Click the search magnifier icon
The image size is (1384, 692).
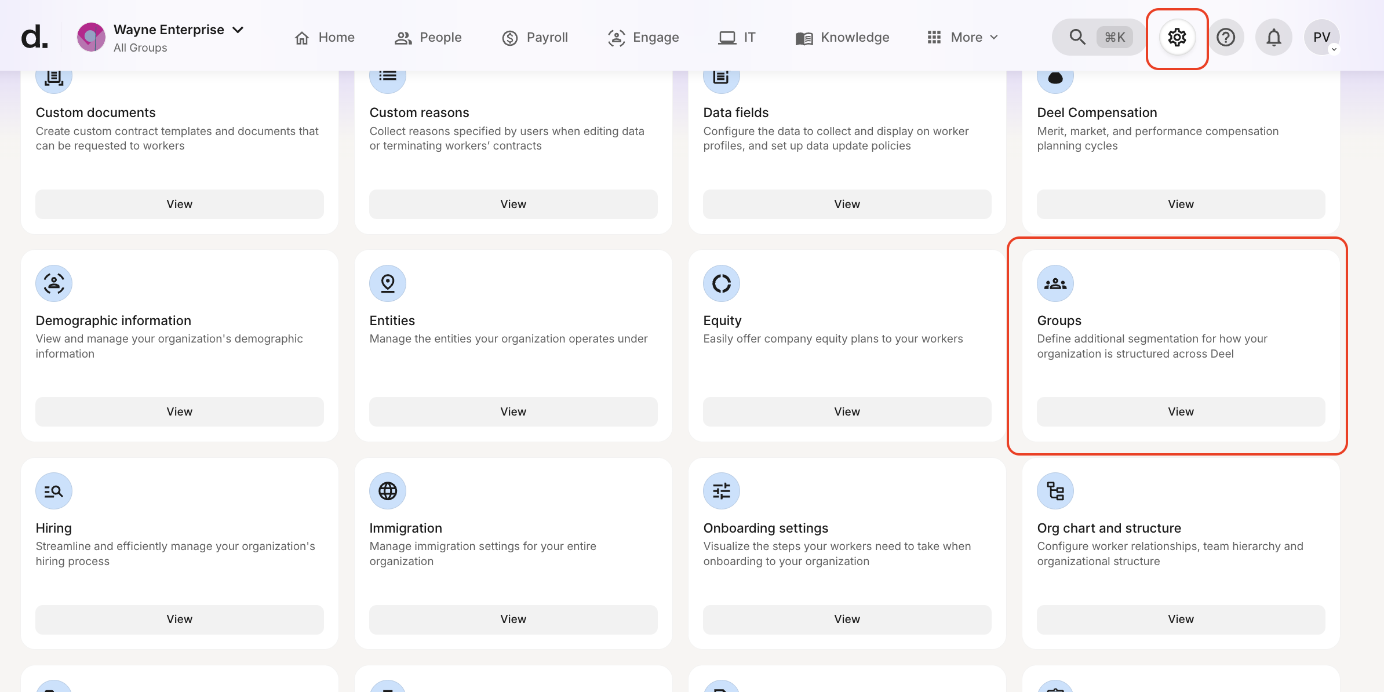click(1077, 38)
